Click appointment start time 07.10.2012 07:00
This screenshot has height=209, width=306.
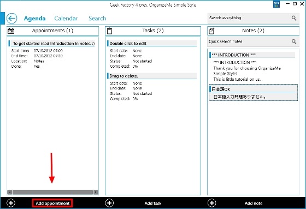(x=48, y=51)
